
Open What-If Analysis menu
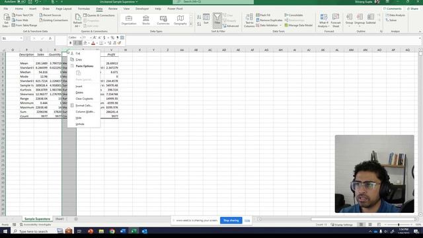(323, 20)
